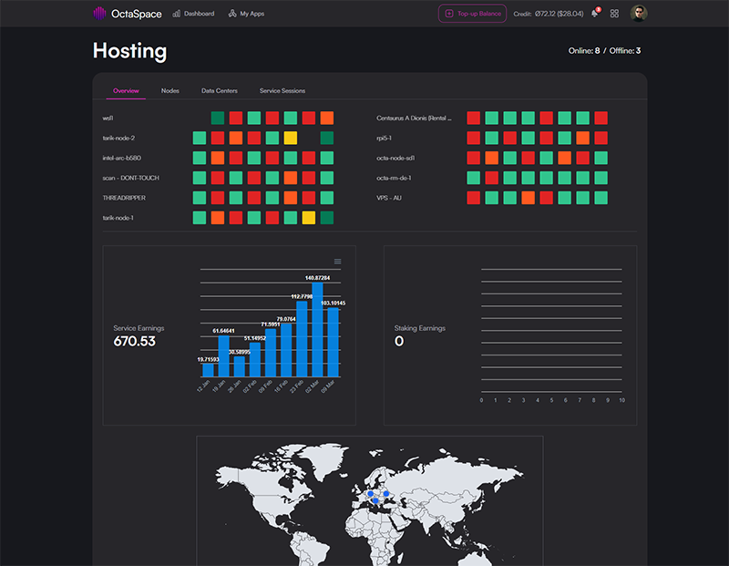This screenshot has width=729, height=566.
Task: Open the My Apps nav link
Action: click(x=246, y=14)
